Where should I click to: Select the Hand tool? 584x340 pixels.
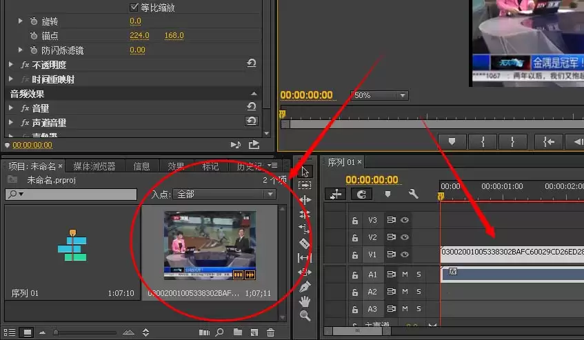pyautogui.click(x=305, y=301)
